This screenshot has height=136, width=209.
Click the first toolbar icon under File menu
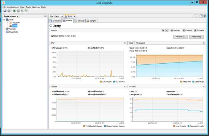point(5,11)
